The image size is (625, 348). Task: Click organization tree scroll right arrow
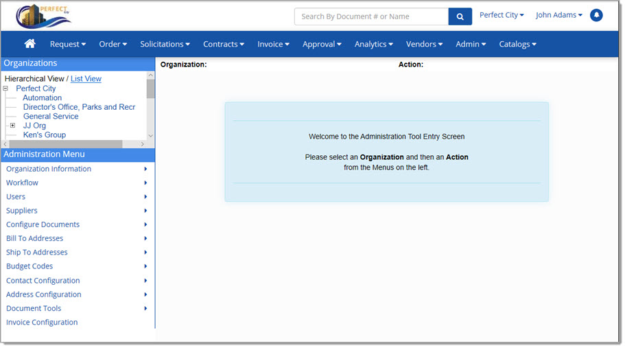tap(143, 144)
